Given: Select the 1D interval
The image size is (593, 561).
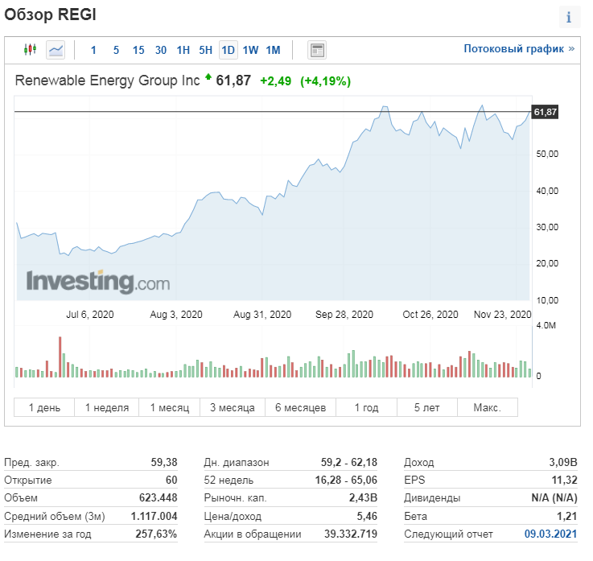Looking at the screenshot, I should pos(228,50).
